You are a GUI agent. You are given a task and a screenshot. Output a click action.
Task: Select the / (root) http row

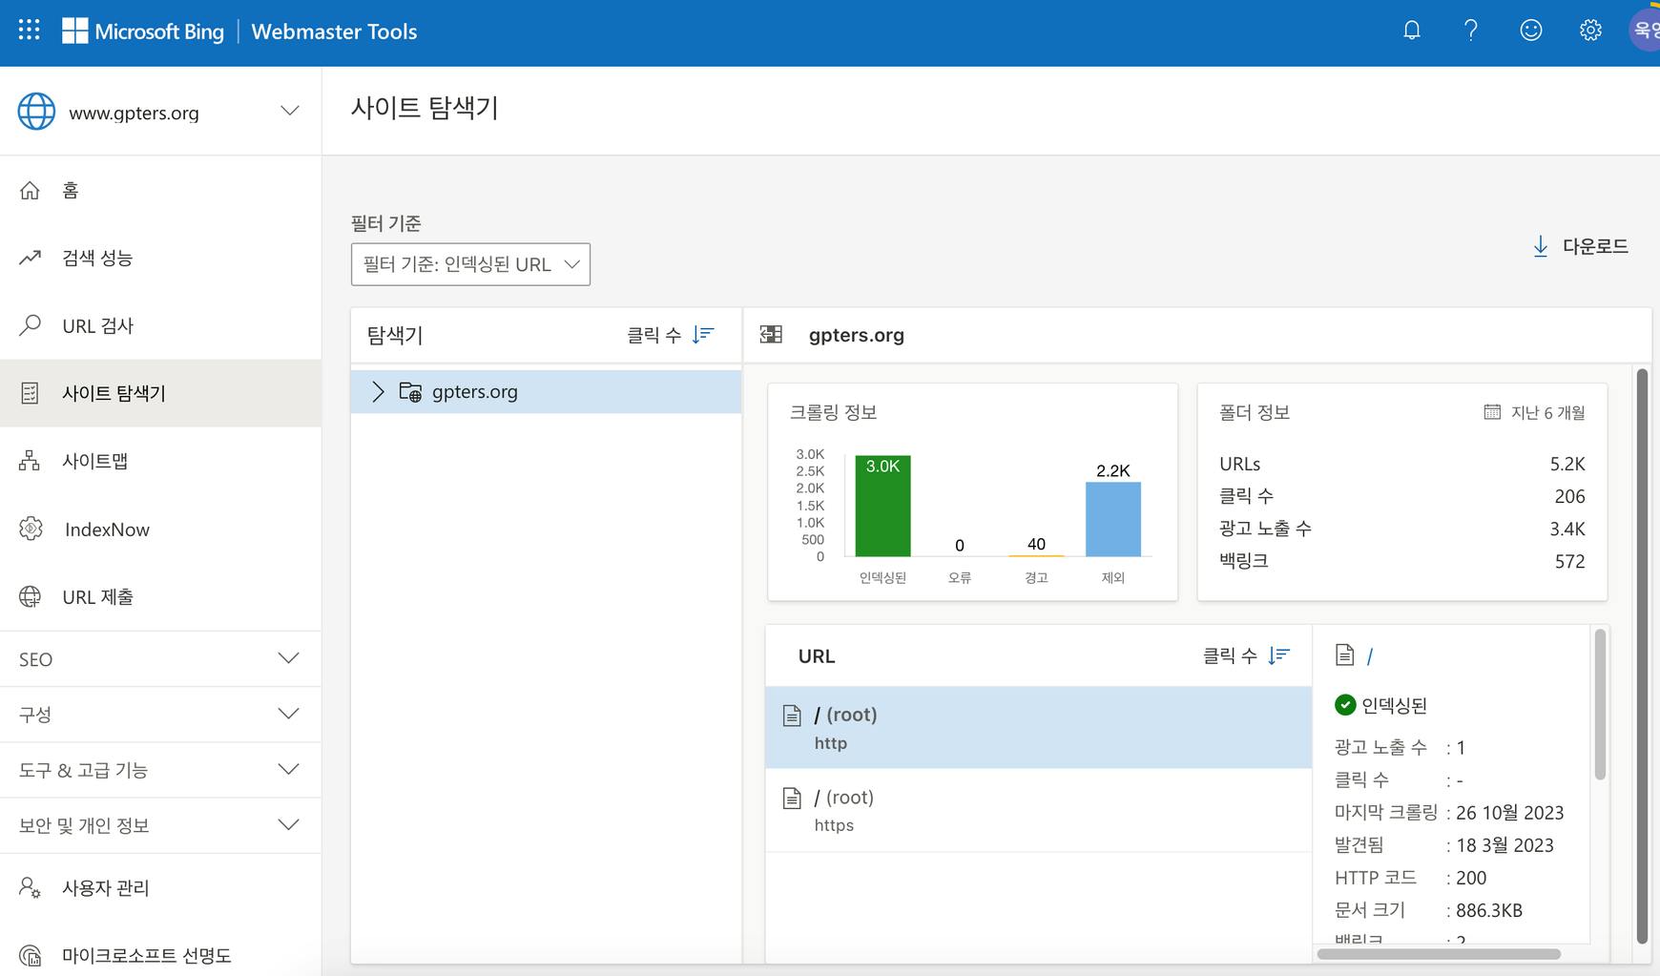1038,727
